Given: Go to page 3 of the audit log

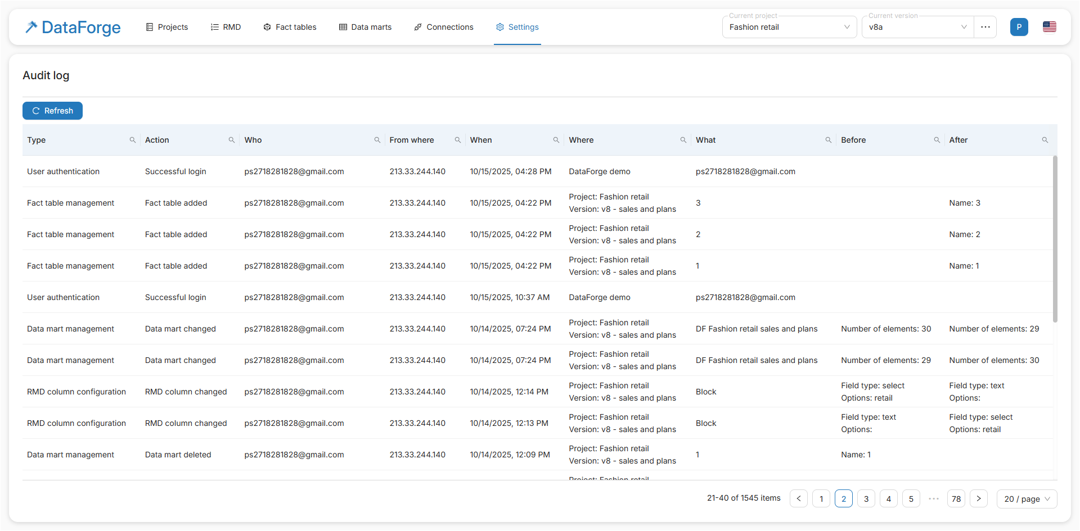Looking at the screenshot, I should tap(866, 499).
